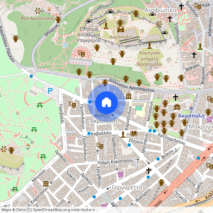Select the church cross icon above Βάκχου
Image resolution: width=213 pixels, height=213 pixels.
click(x=194, y=55)
